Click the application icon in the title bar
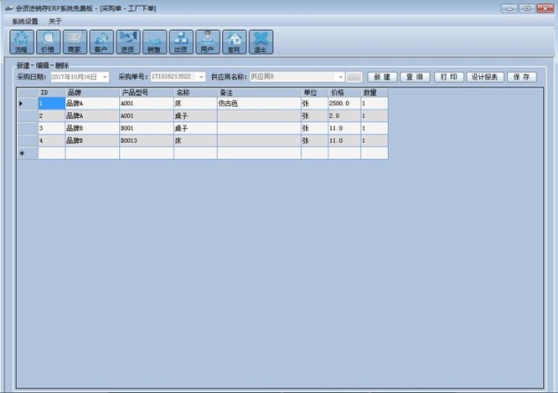This screenshot has height=393, width=558. pyautogui.click(x=9, y=8)
